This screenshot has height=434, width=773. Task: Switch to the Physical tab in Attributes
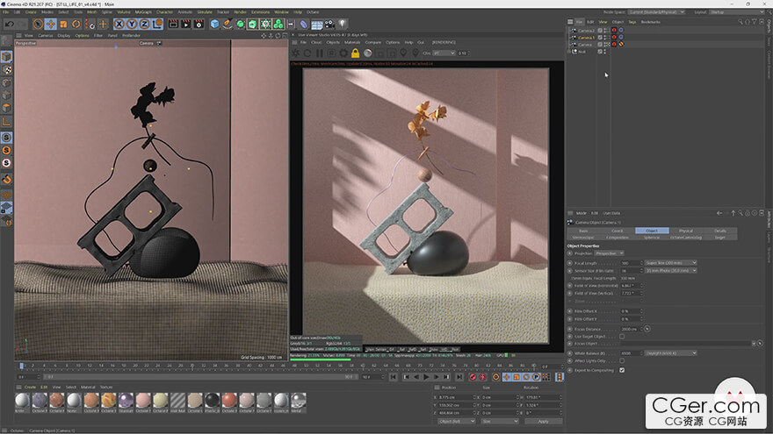685,231
